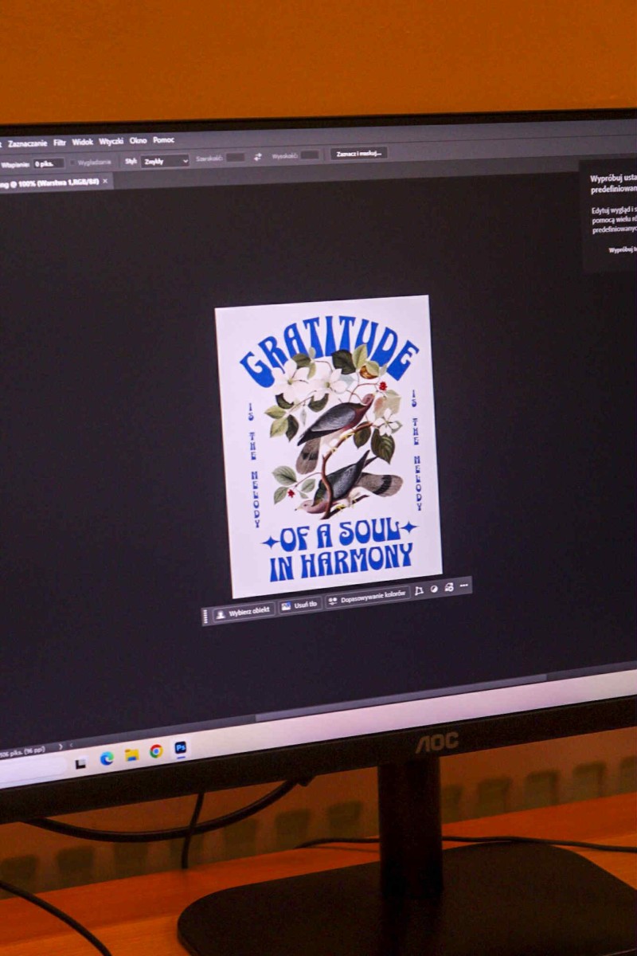637x956 pixels.
Task: Expand the Styl dropdown
Action: click(165, 160)
